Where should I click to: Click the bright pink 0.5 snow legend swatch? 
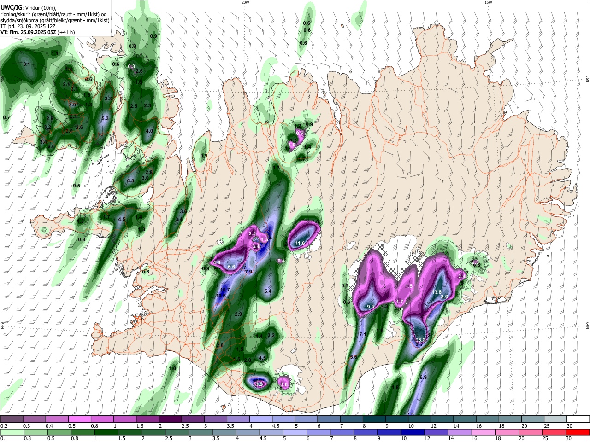coord(80,419)
